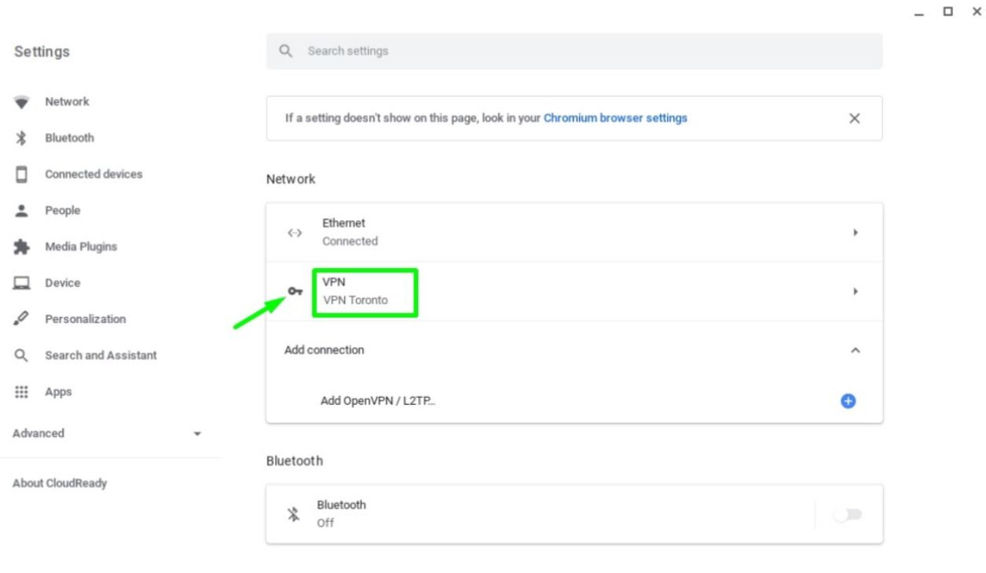Dismiss the Chromium browser settings notice
The image size is (986, 573).
(x=855, y=119)
